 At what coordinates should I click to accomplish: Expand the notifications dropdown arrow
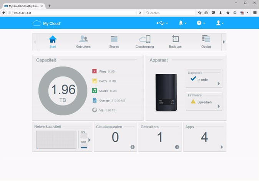(185, 23)
